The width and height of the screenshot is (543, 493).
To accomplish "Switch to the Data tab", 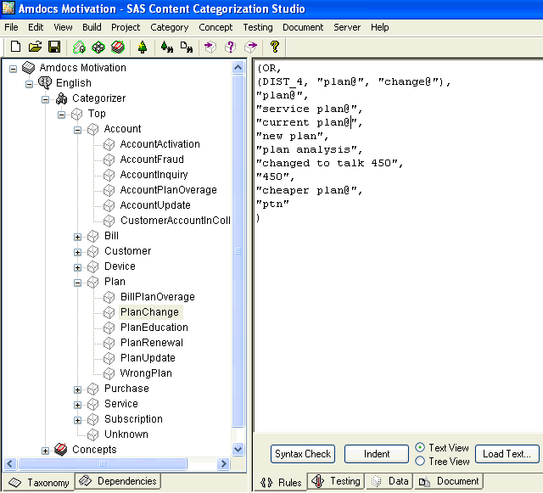I will click(x=389, y=481).
